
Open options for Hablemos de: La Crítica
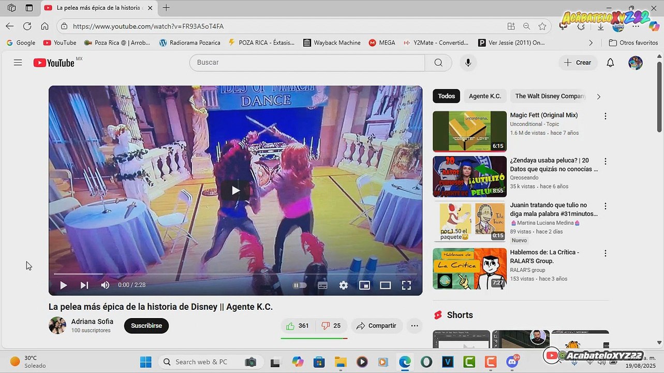click(605, 253)
